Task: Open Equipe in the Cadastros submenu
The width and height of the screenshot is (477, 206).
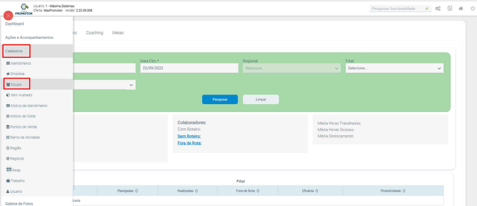Action: 16,84
